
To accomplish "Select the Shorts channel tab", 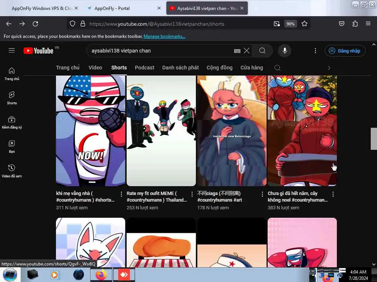I will [119, 68].
